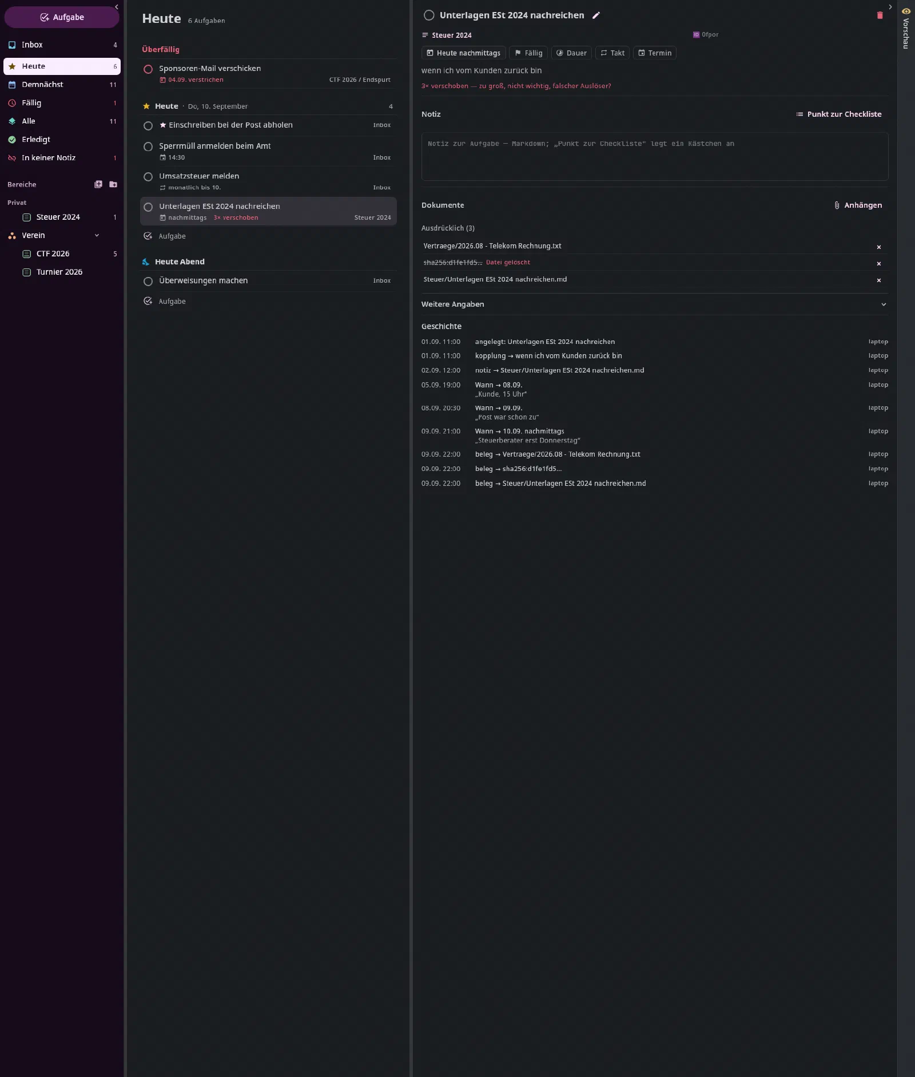Check off Umsatzsteuer melden
Viewport: 915px width, 1077px height.
[148, 177]
